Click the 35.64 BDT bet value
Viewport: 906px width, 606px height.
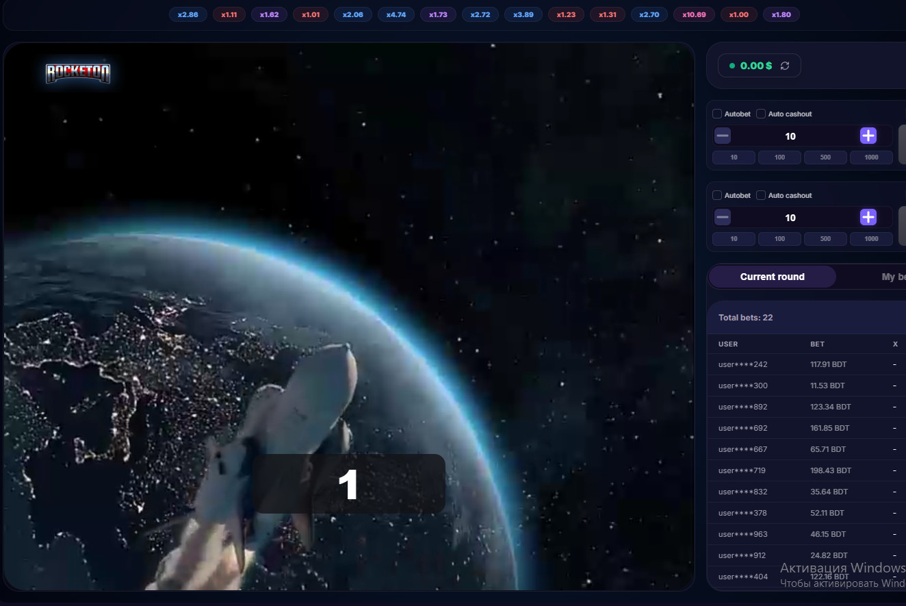[x=829, y=492]
